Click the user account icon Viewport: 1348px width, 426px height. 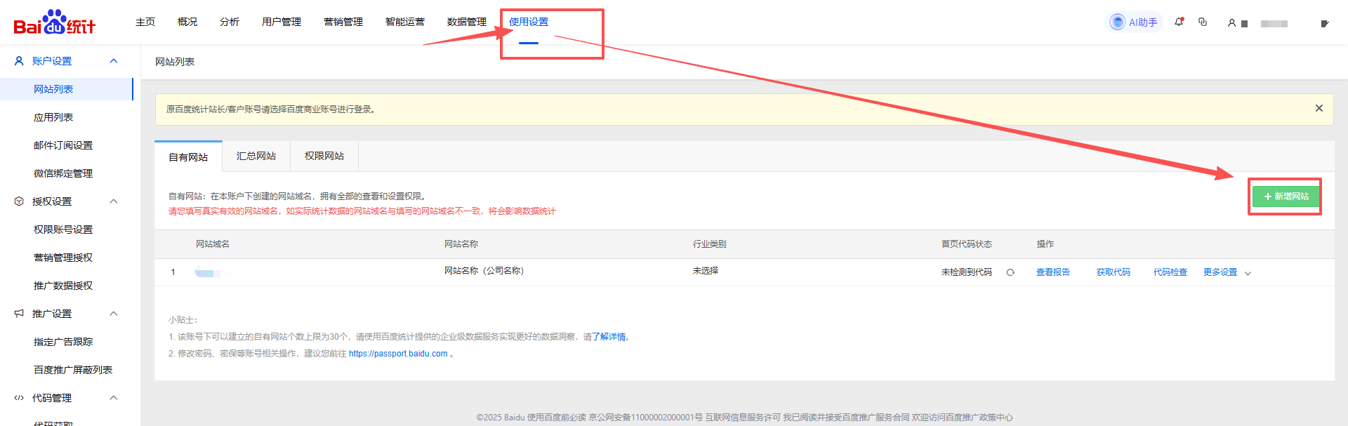[1231, 23]
